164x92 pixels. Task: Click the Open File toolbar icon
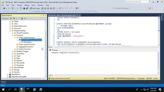pyautogui.click(x=21, y=8)
